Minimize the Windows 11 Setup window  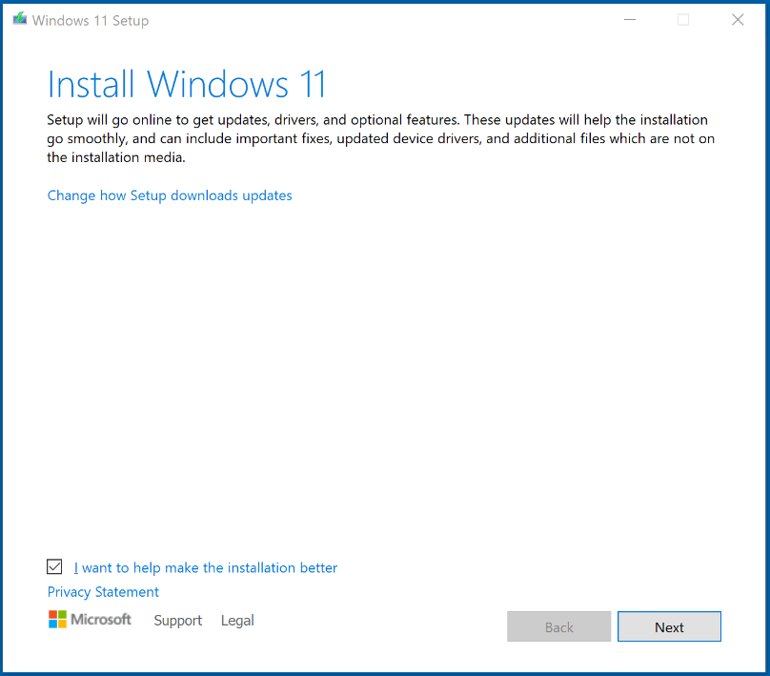pyautogui.click(x=630, y=20)
